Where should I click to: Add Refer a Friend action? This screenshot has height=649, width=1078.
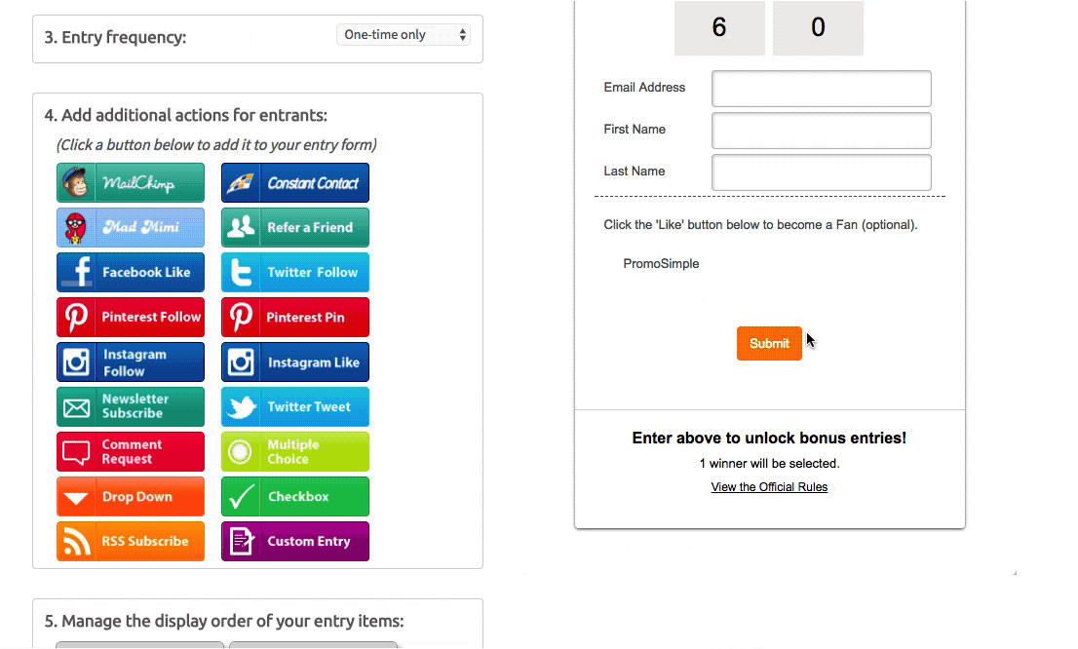(x=295, y=228)
